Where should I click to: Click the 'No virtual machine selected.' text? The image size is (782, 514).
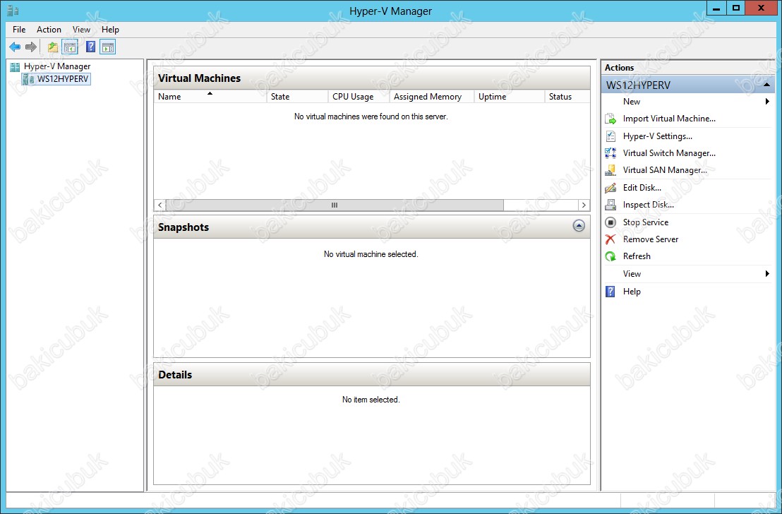371,254
